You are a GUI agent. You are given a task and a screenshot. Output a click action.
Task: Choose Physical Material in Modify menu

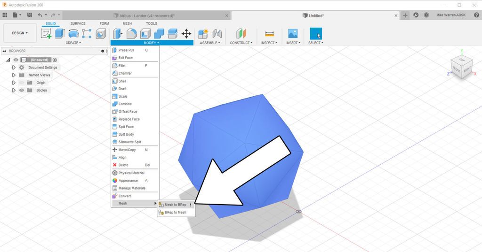pos(135,173)
